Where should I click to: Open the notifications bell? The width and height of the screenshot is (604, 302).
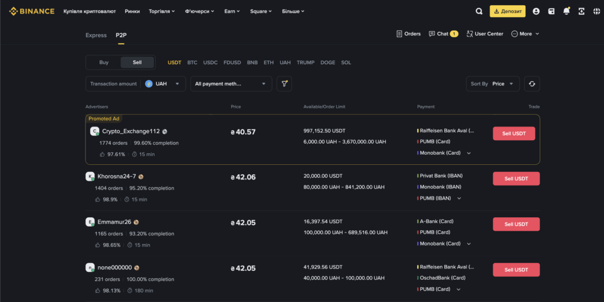point(566,11)
